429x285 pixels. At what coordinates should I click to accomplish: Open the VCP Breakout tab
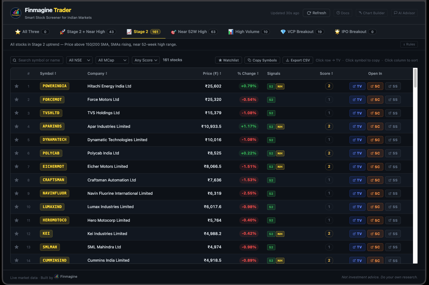click(301, 31)
